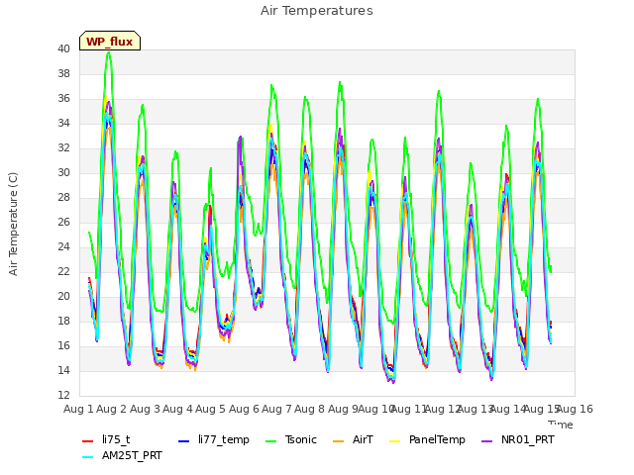The image size is (634, 475).
Task: Select the Tsonic legend label
Action: tap(301, 439)
